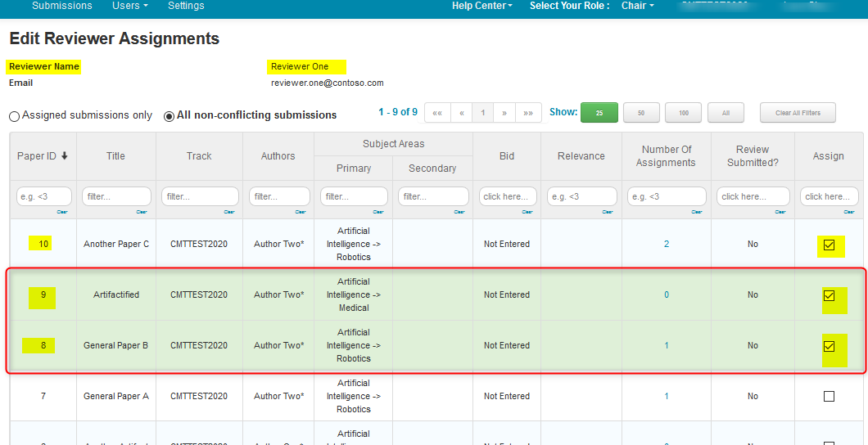Sort by Primary subject area header
868x445 pixels.
coord(353,168)
